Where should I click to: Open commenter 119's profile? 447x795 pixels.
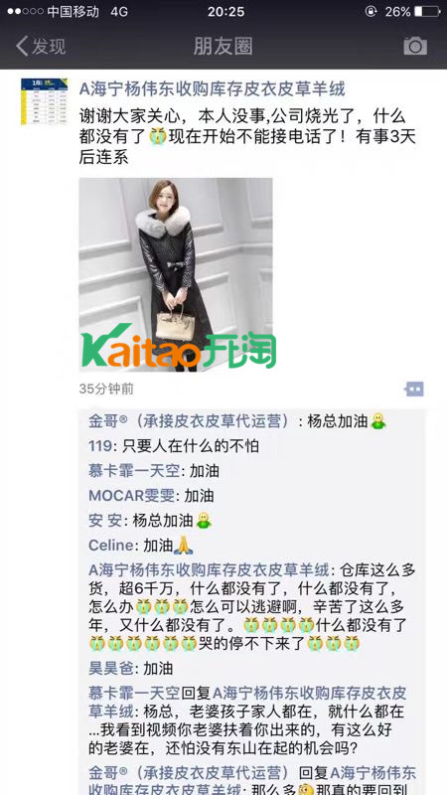pos(100,446)
